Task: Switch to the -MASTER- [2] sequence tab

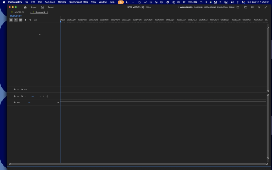Action: pos(19,12)
